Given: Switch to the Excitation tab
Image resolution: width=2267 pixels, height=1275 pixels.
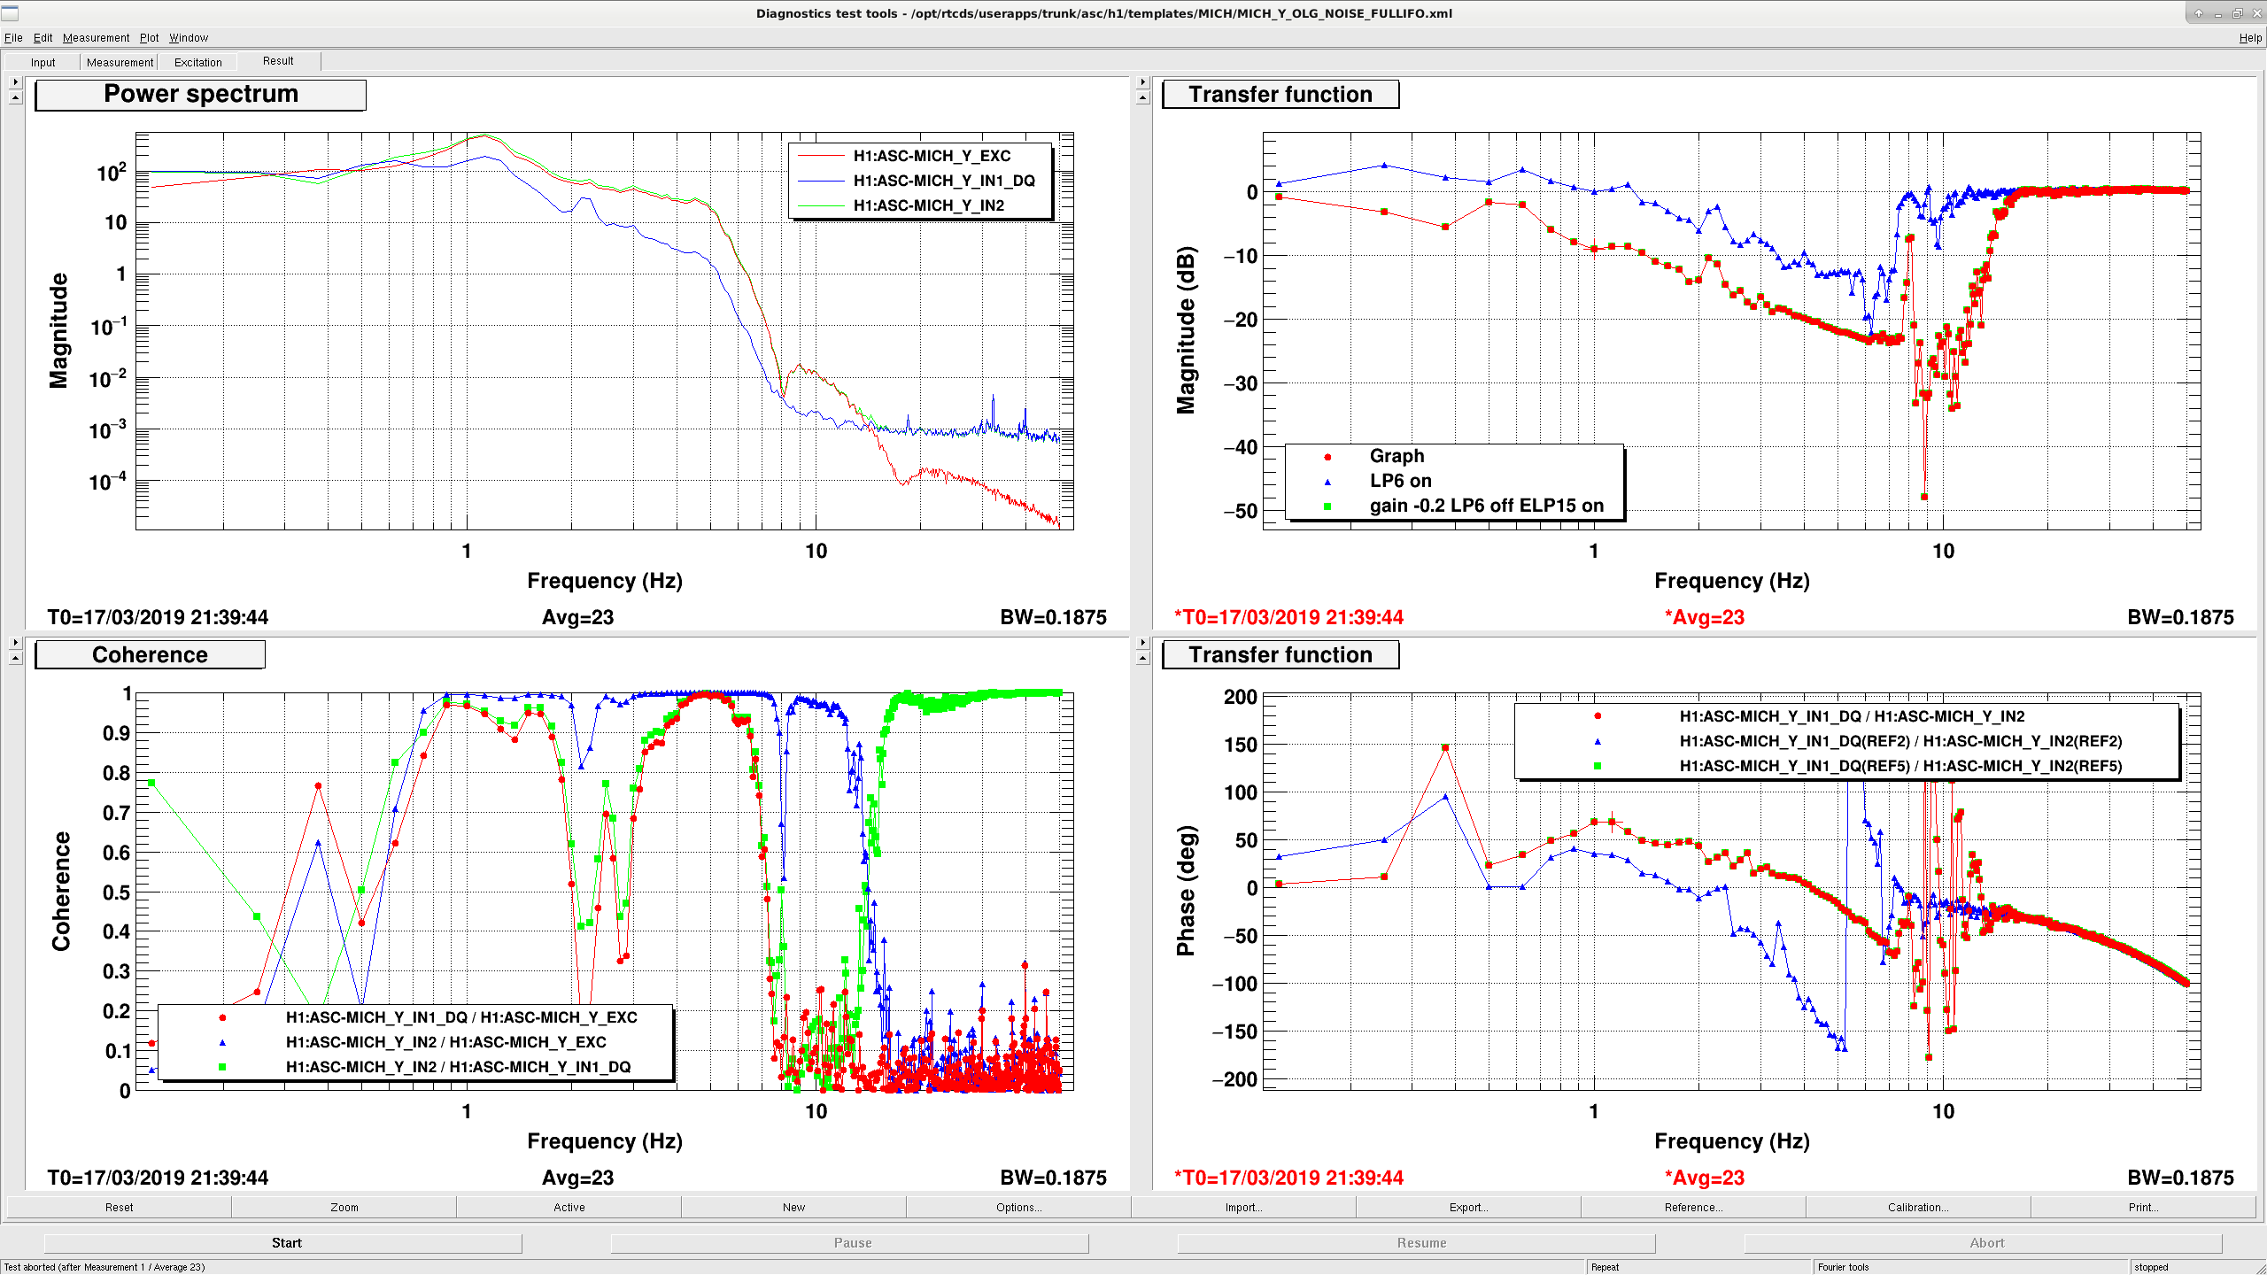Looking at the screenshot, I should click(x=197, y=62).
